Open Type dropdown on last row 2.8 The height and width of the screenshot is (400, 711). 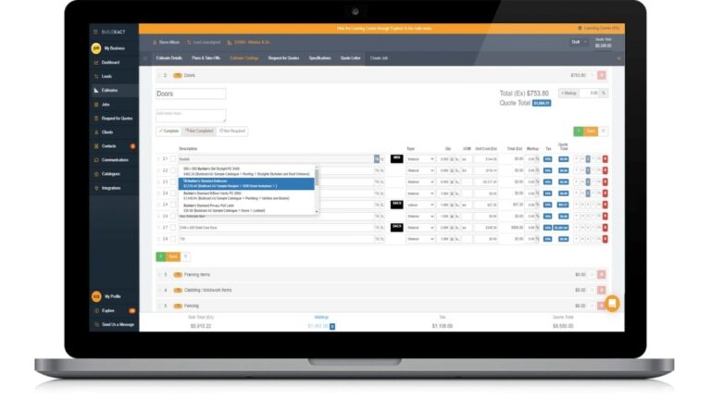click(420, 239)
